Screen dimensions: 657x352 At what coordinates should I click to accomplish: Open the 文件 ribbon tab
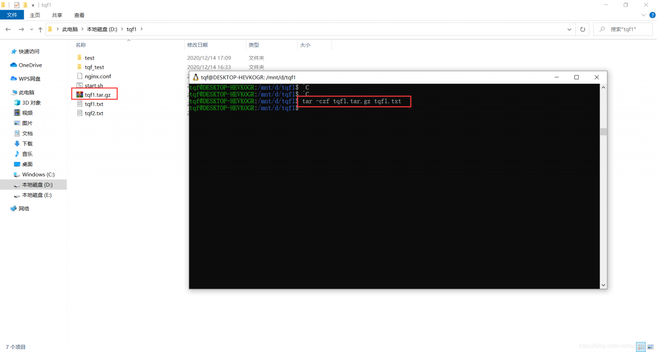12,15
